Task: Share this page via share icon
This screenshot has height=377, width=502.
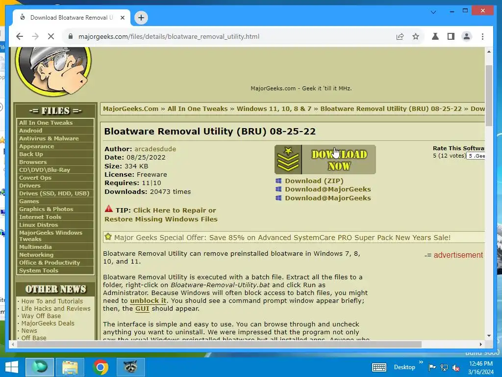Action: point(400,36)
